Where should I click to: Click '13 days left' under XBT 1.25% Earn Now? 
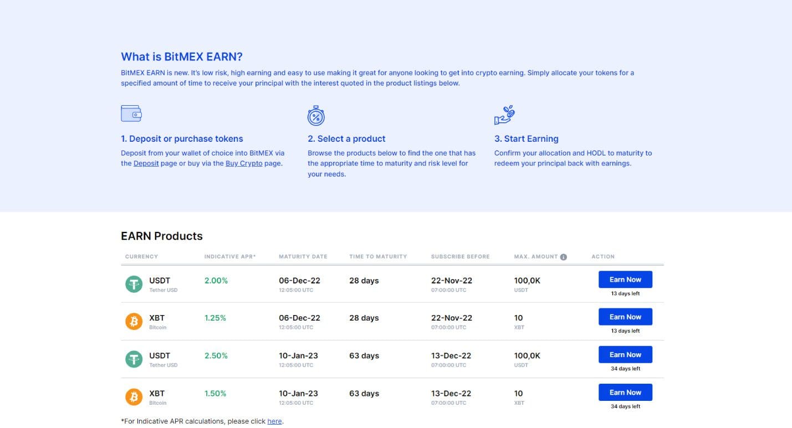[x=625, y=332]
